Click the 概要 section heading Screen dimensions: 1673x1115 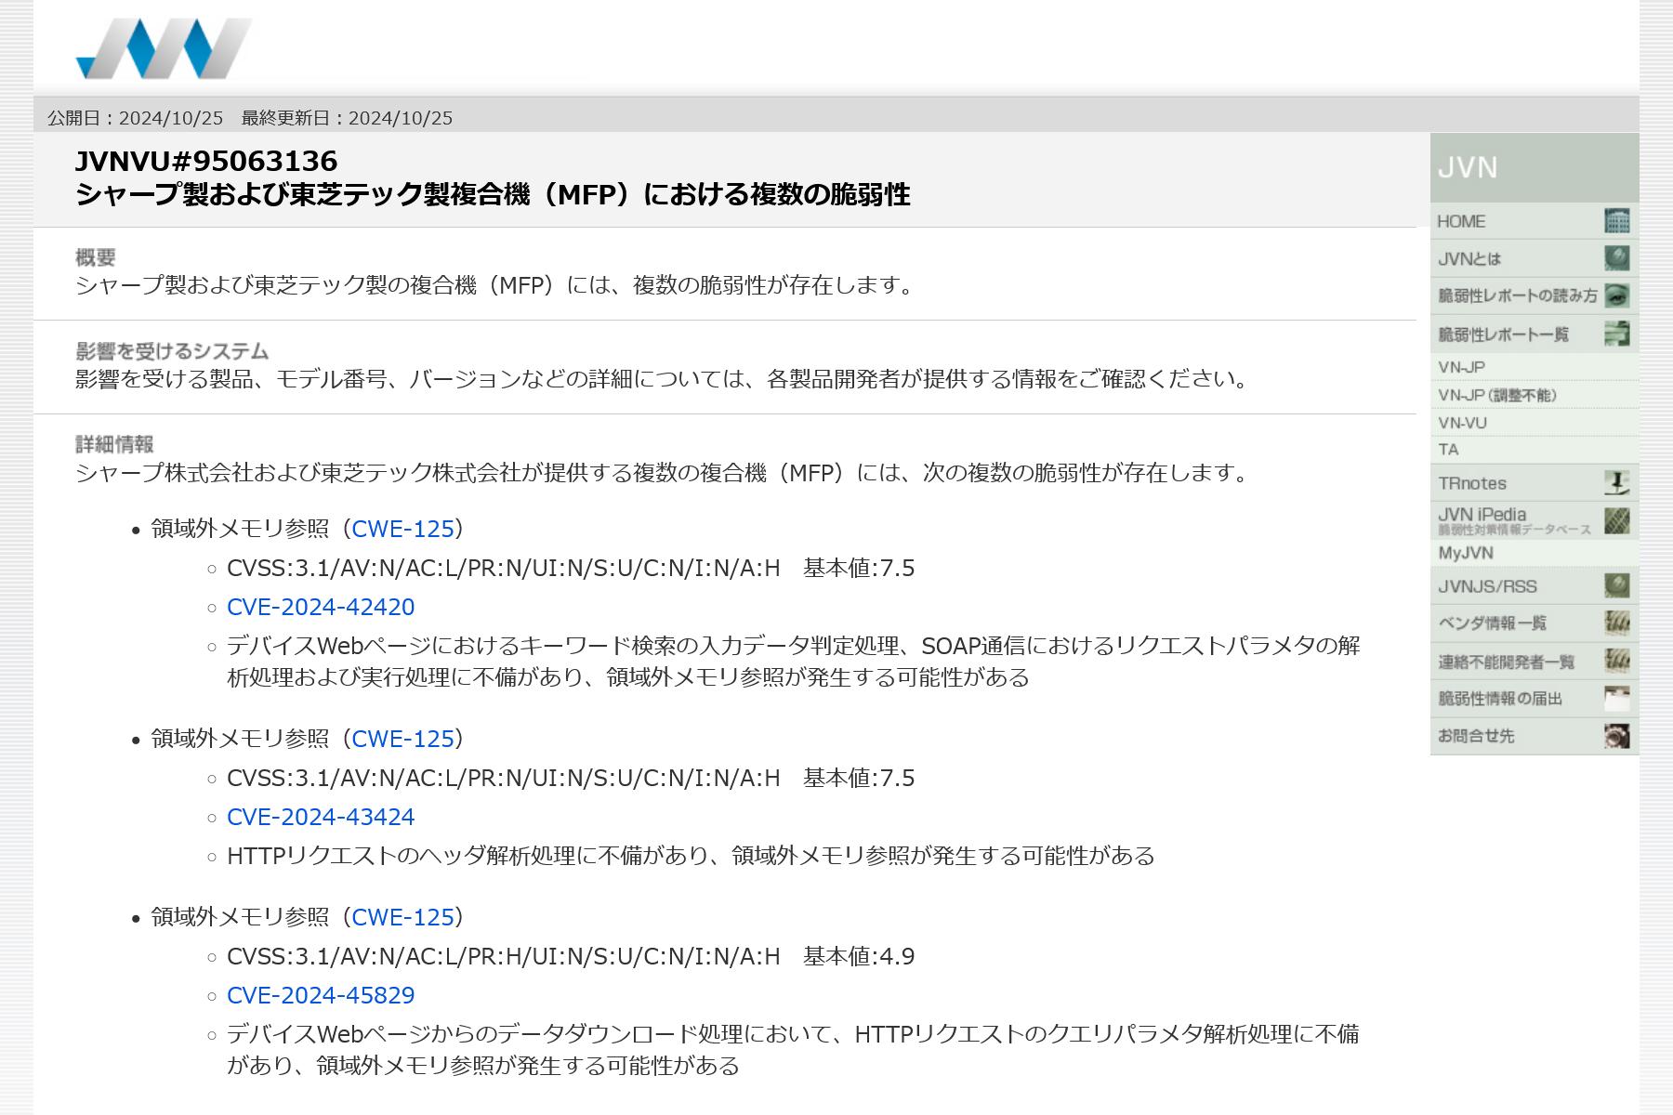click(95, 257)
